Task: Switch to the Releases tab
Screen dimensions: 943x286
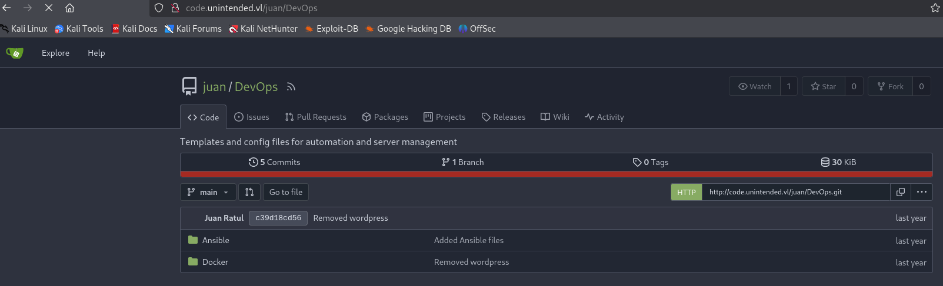Action: 504,117
